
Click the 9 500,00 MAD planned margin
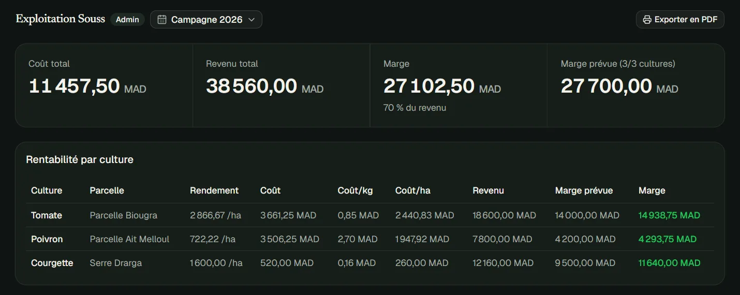585,263
